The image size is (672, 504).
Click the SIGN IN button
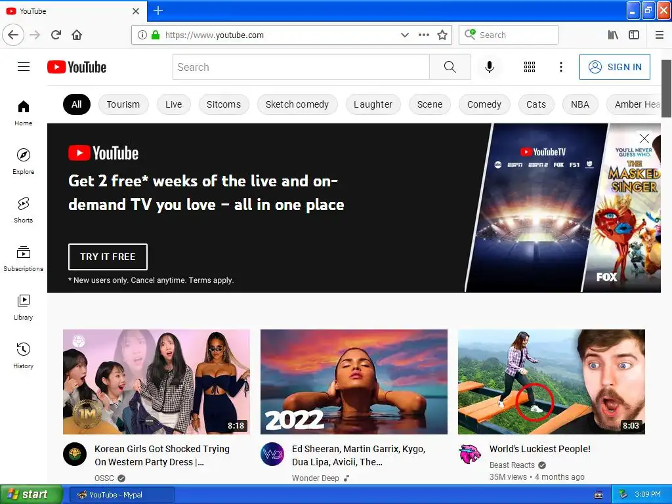pos(614,67)
